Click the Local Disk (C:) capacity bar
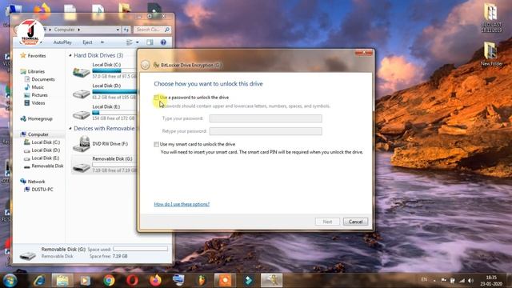 click(x=114, y=70)
